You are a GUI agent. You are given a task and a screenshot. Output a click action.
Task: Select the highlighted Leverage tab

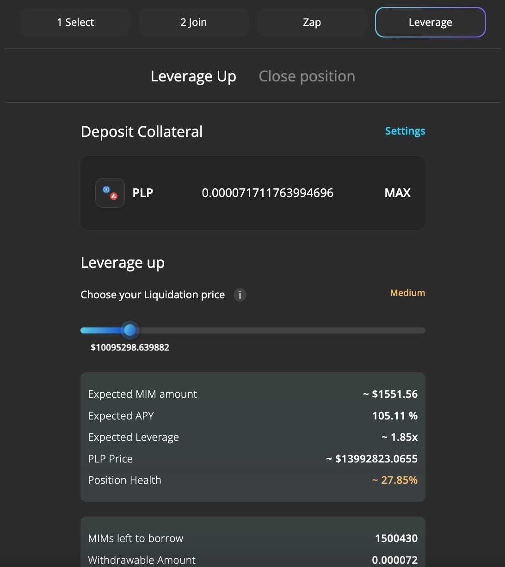pos(430,22)
